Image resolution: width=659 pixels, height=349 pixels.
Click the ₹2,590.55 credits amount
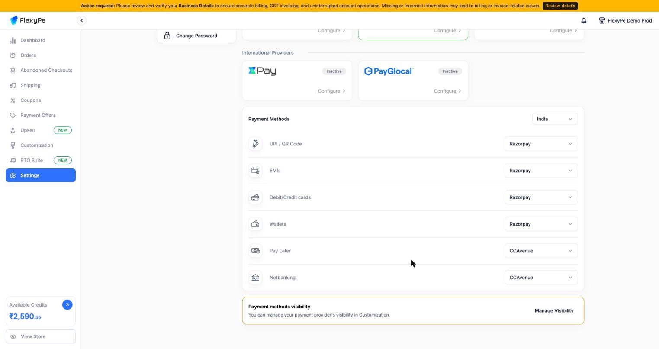pyautogui.click(x=25, y=317)
